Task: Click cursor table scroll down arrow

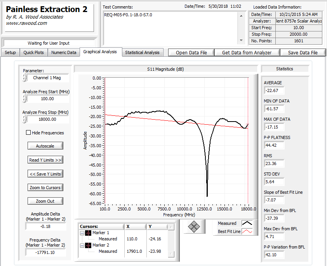Action: (x=171, y=254)
